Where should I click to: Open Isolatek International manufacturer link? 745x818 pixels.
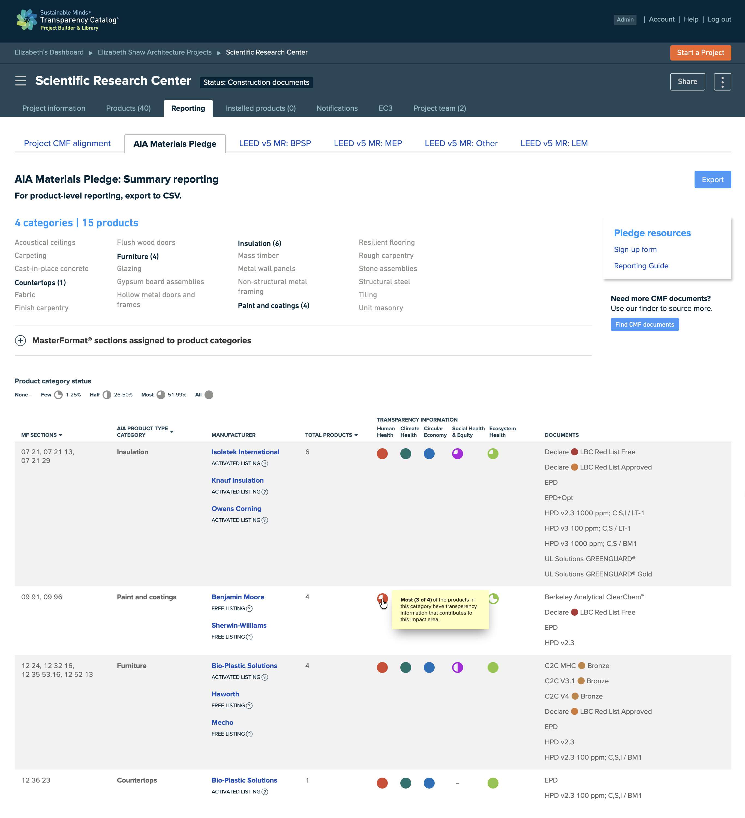coord(245,452)
